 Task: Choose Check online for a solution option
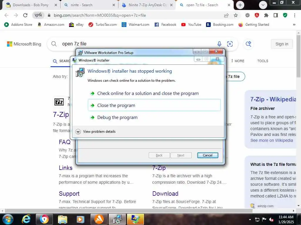point(154,93)
